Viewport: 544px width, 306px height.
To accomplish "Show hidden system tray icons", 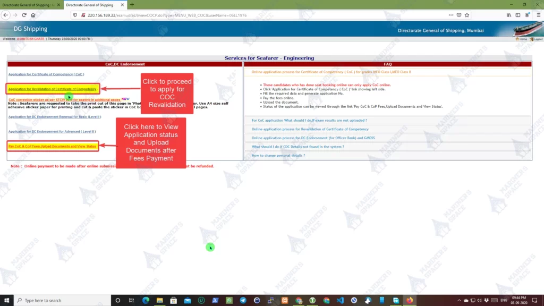I will [x=459, y=300].
